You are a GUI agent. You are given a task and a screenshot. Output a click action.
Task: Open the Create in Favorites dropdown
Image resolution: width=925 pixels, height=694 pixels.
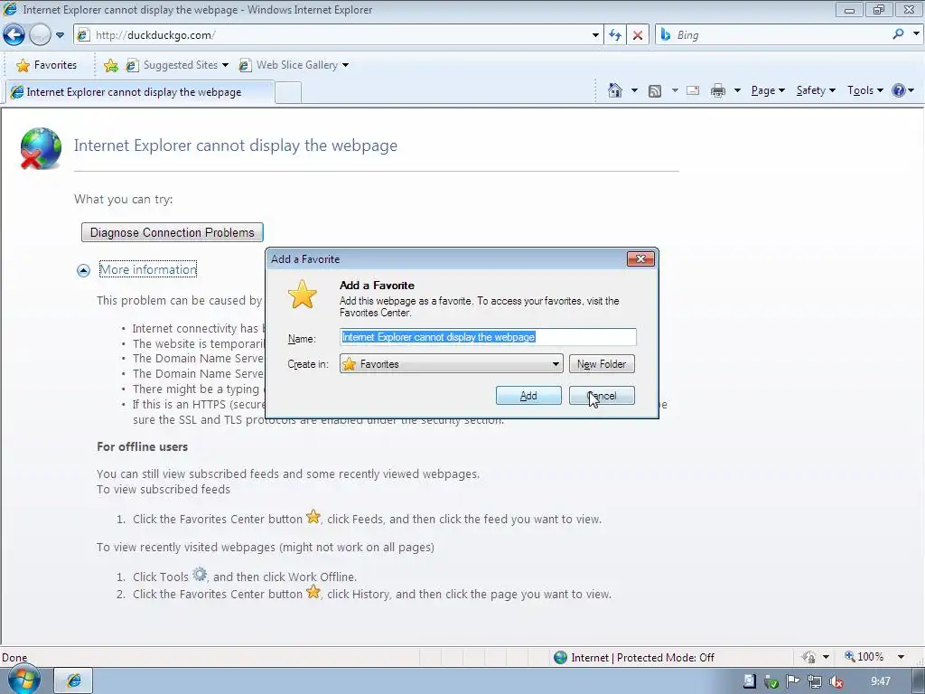click(x=452, y=364)
